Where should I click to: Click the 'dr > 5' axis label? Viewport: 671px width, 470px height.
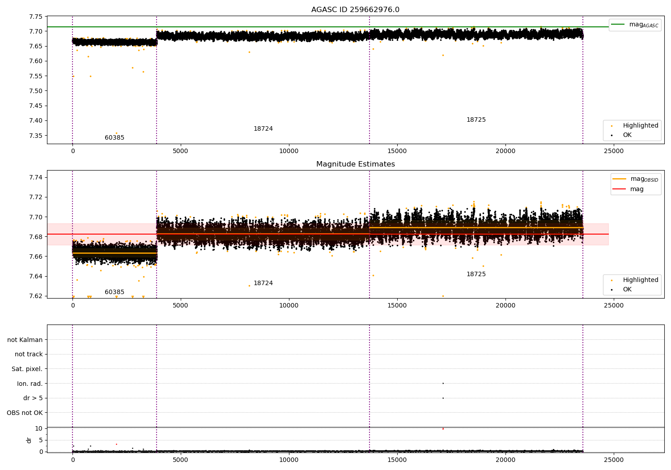33,398
